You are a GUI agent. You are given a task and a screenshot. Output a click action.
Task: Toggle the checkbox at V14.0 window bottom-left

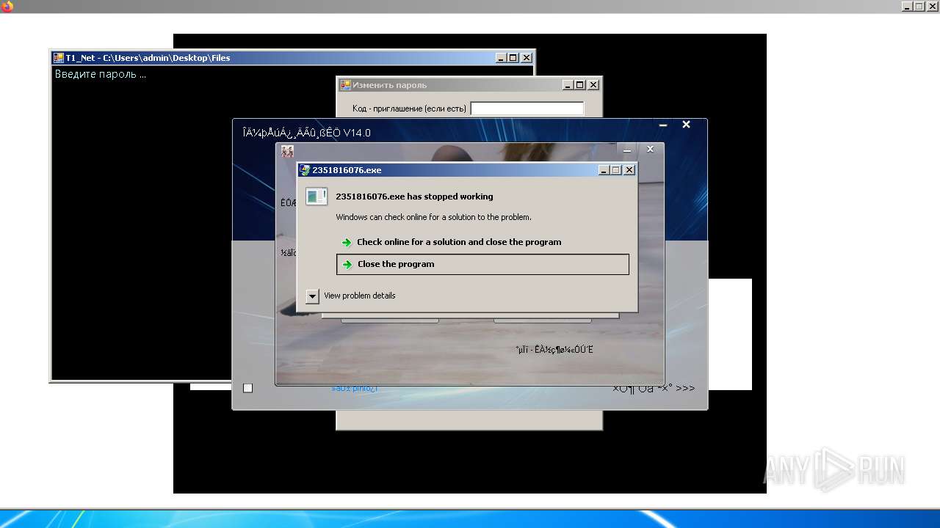tap(247, 388)
